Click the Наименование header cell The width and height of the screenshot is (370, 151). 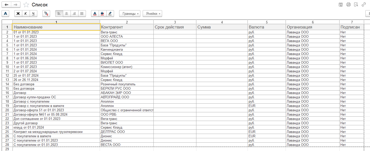(x=56, y=27)
